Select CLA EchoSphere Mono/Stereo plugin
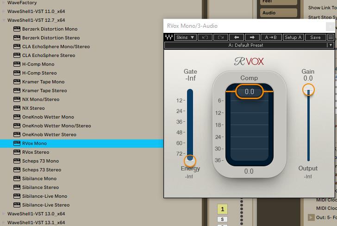Viewport: 337px width, 226px height. coord(56,46)
